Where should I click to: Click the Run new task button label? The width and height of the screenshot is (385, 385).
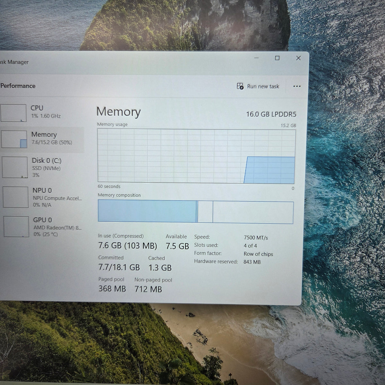coord(263,86)
